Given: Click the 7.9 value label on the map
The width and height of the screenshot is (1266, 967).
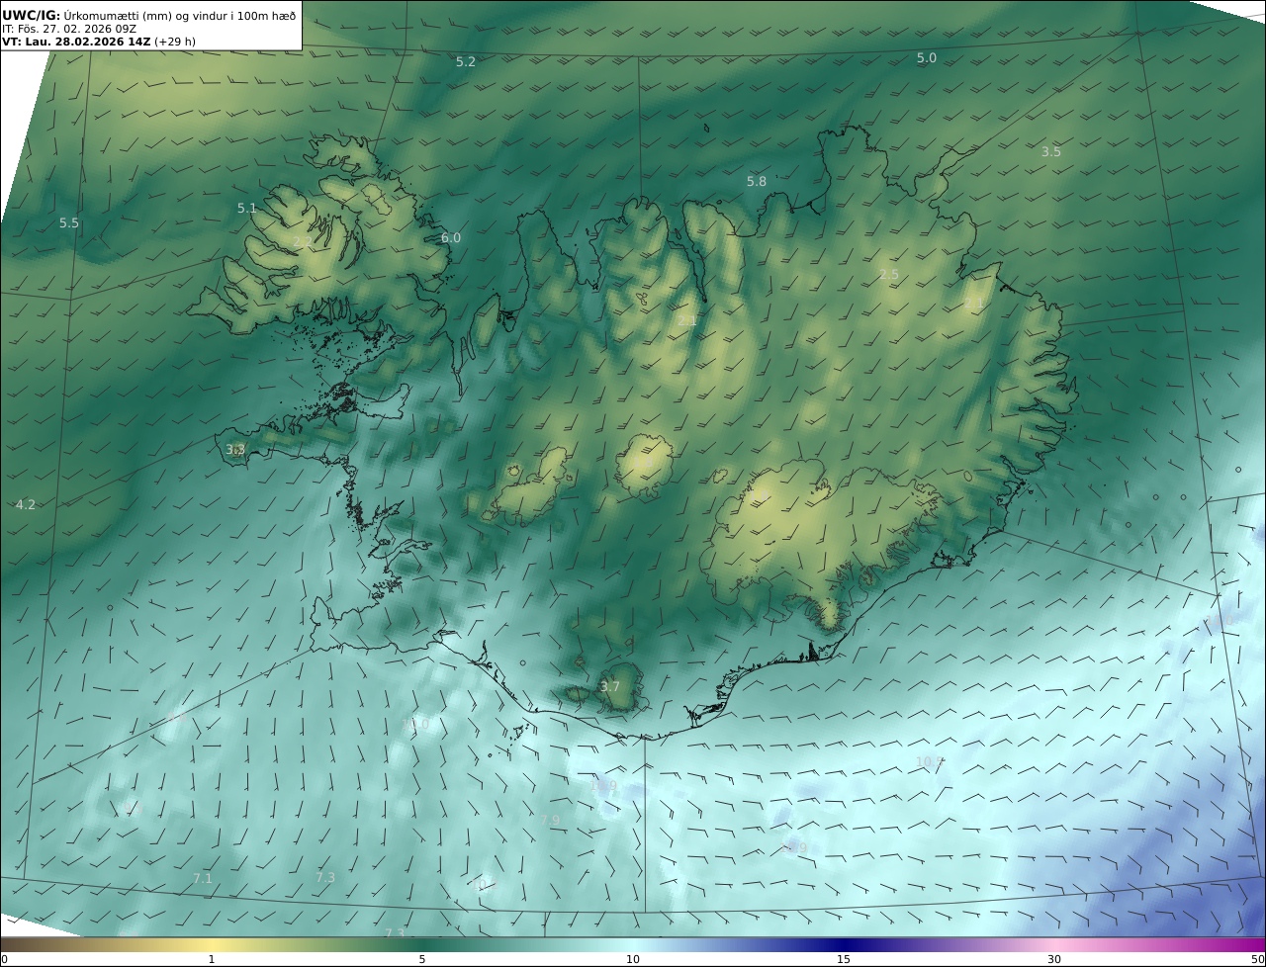Looking at the screenshot, I should tap(550, 821).
